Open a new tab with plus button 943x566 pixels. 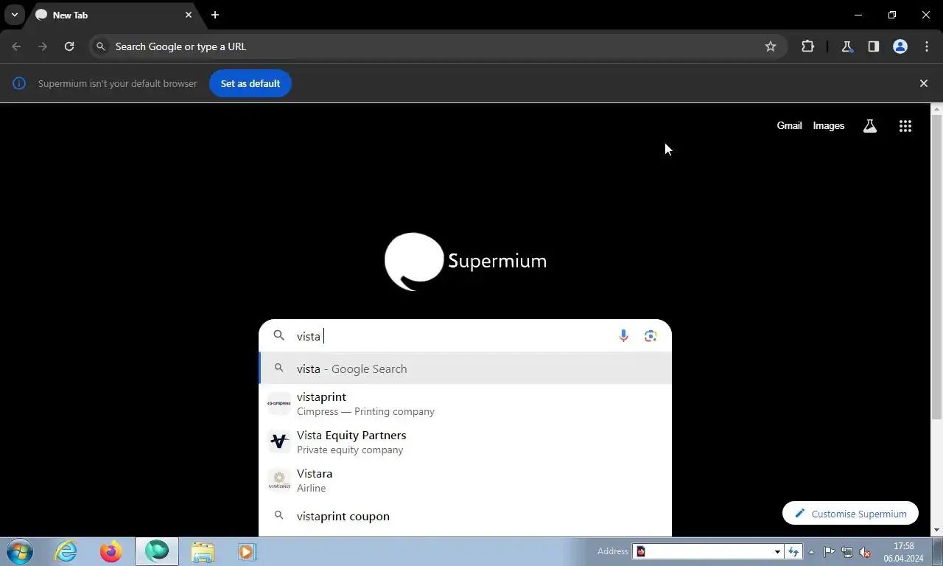pos(215,15)
